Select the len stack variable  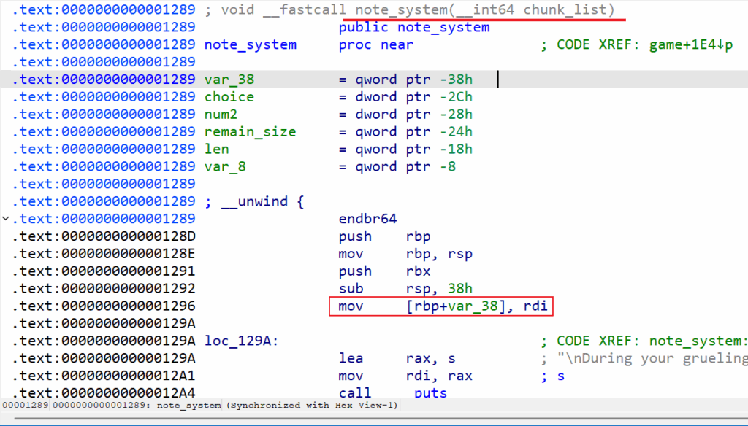point(216,150)
